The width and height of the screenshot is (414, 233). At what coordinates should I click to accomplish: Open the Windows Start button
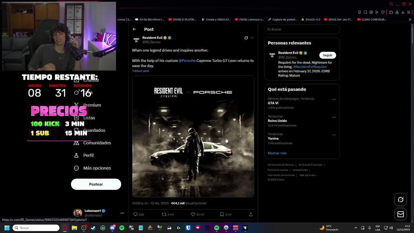tap(7, 228)
